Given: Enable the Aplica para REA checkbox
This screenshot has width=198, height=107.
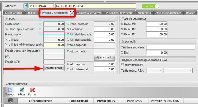Looking at the screenshot, I should [122, 65].
